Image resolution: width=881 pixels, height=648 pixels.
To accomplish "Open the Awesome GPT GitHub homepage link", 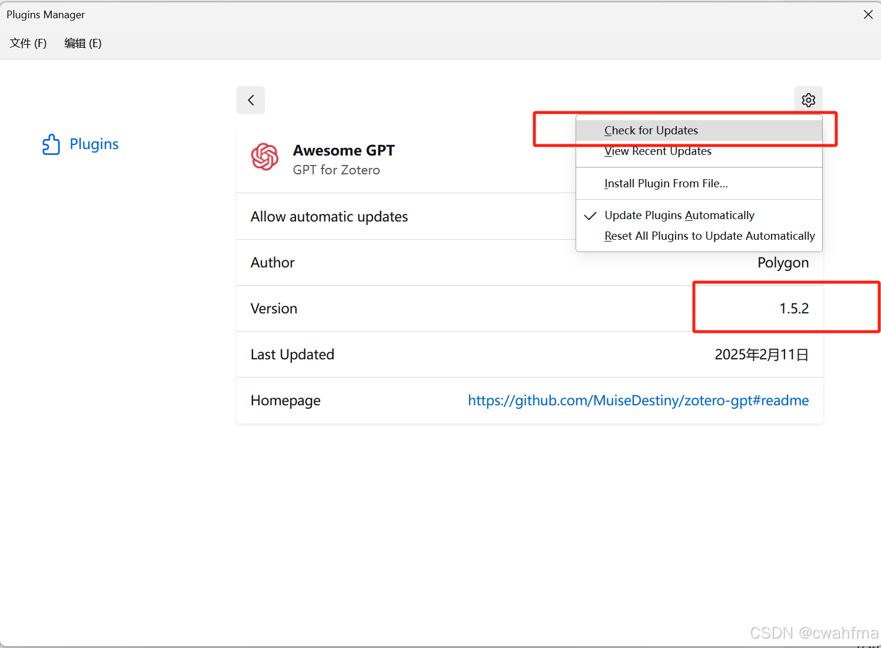I will 638,400.
